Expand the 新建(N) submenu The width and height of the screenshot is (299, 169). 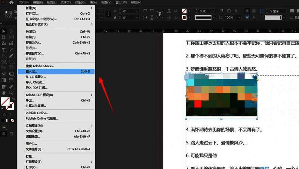pos(56,8)
